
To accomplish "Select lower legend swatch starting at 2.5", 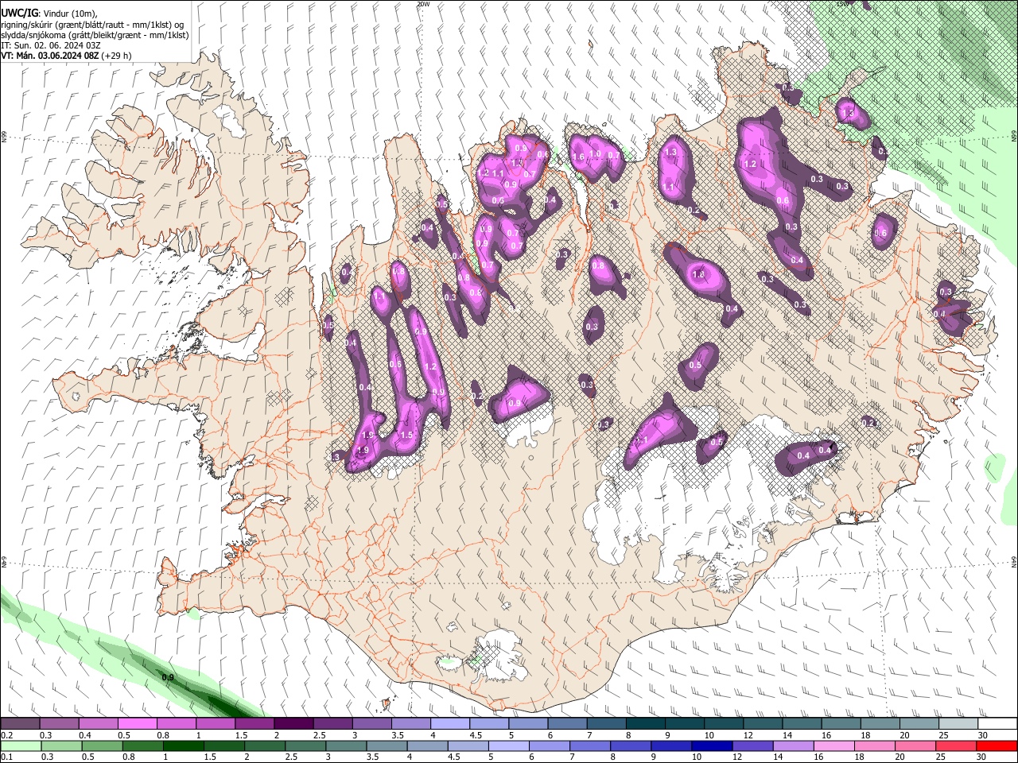I will click(x=305, y=746).
